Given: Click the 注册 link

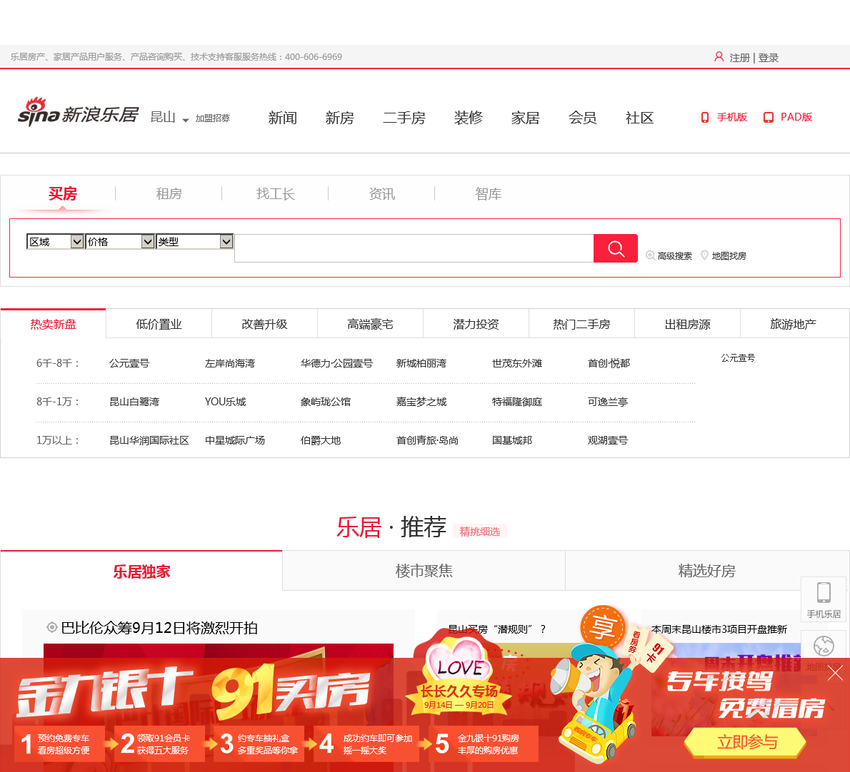Looking at the screenshot, I should tap(739, 57).
